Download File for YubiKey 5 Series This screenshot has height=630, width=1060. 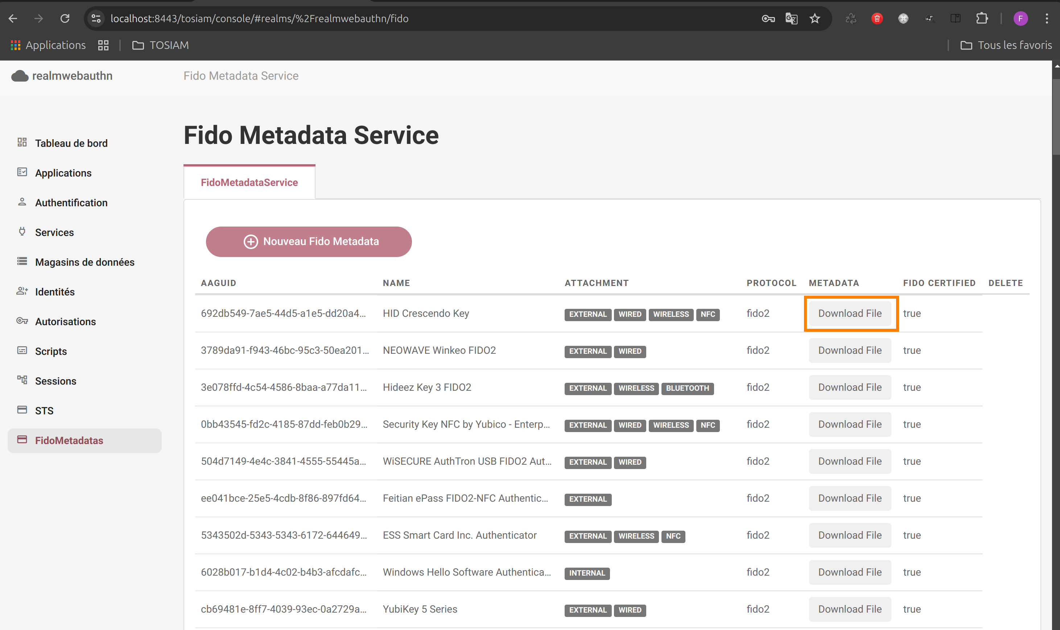tap(850, 609)
